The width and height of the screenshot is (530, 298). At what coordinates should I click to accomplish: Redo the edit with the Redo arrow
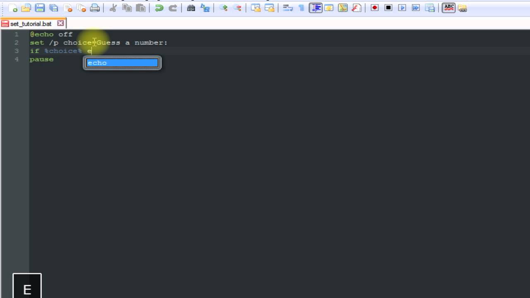coord(173,8)
